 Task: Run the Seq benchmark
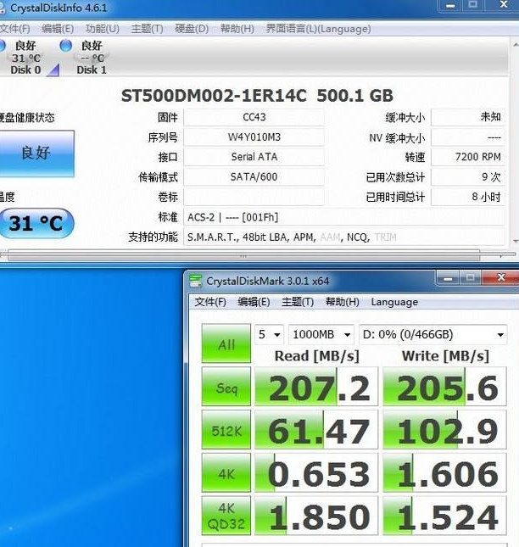(x=226, y=386)
